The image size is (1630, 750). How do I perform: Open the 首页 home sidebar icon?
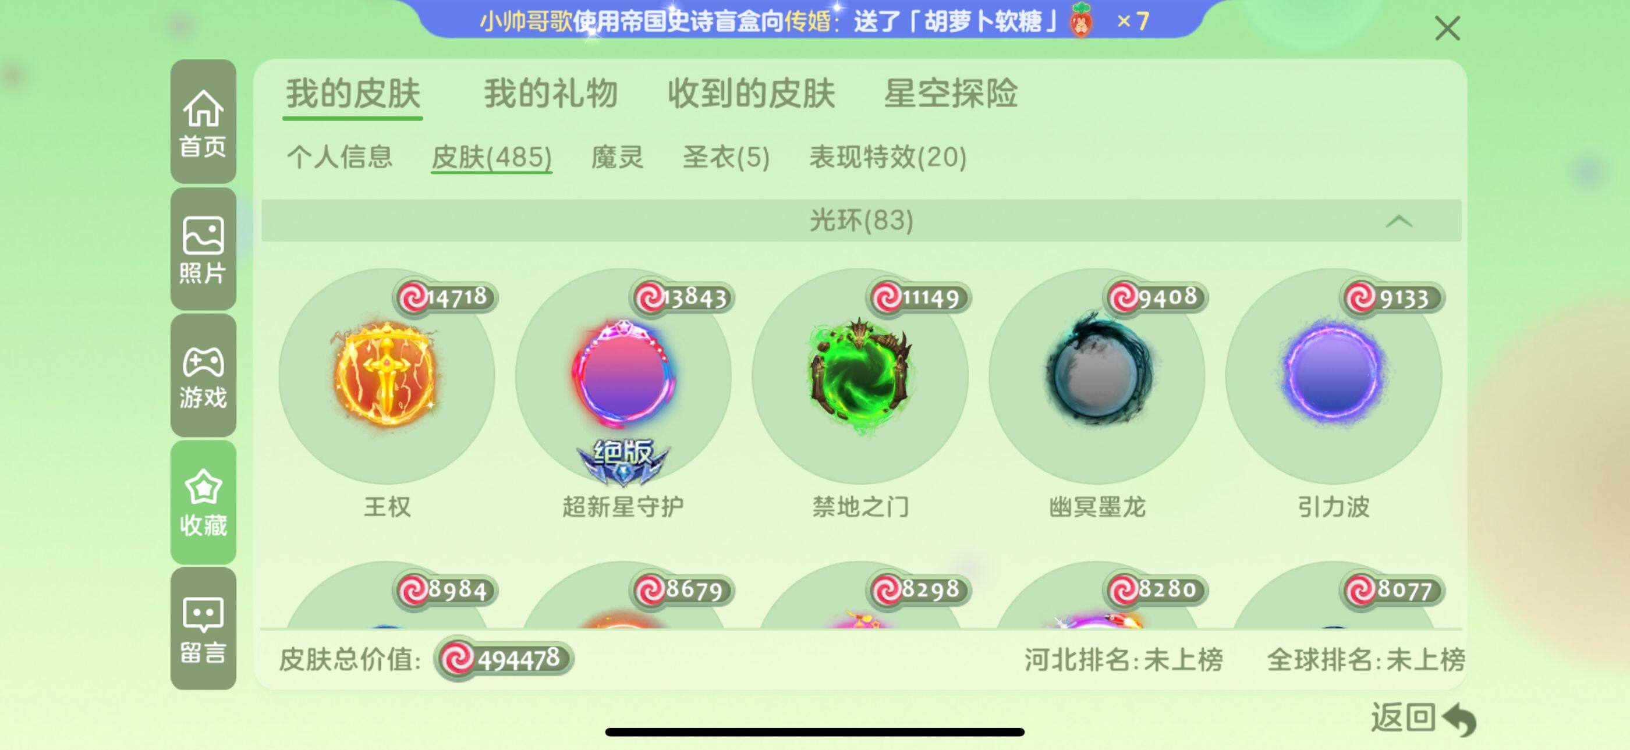coord(203,122)
